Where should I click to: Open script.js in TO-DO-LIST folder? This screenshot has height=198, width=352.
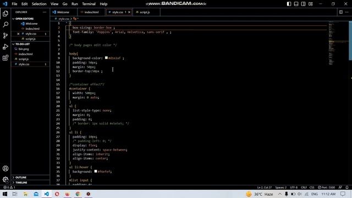click(23, 59)
